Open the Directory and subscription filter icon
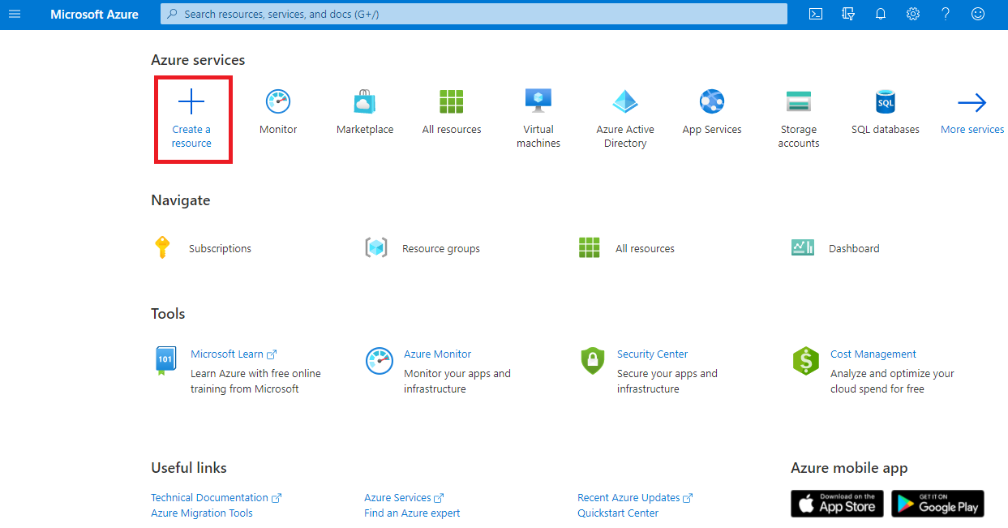Screen dimensions: 1008x528 (x=848, y=14)
